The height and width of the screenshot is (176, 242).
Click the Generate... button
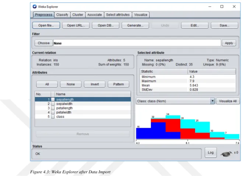click(x=135, y=25)
